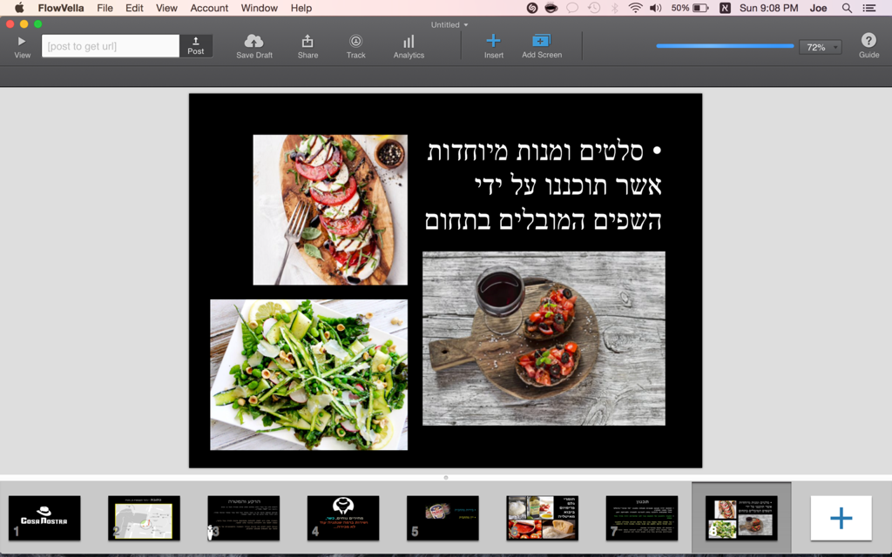Open the Track toolbar icon
Screen dimensions: 892x557
click(355, 41)
